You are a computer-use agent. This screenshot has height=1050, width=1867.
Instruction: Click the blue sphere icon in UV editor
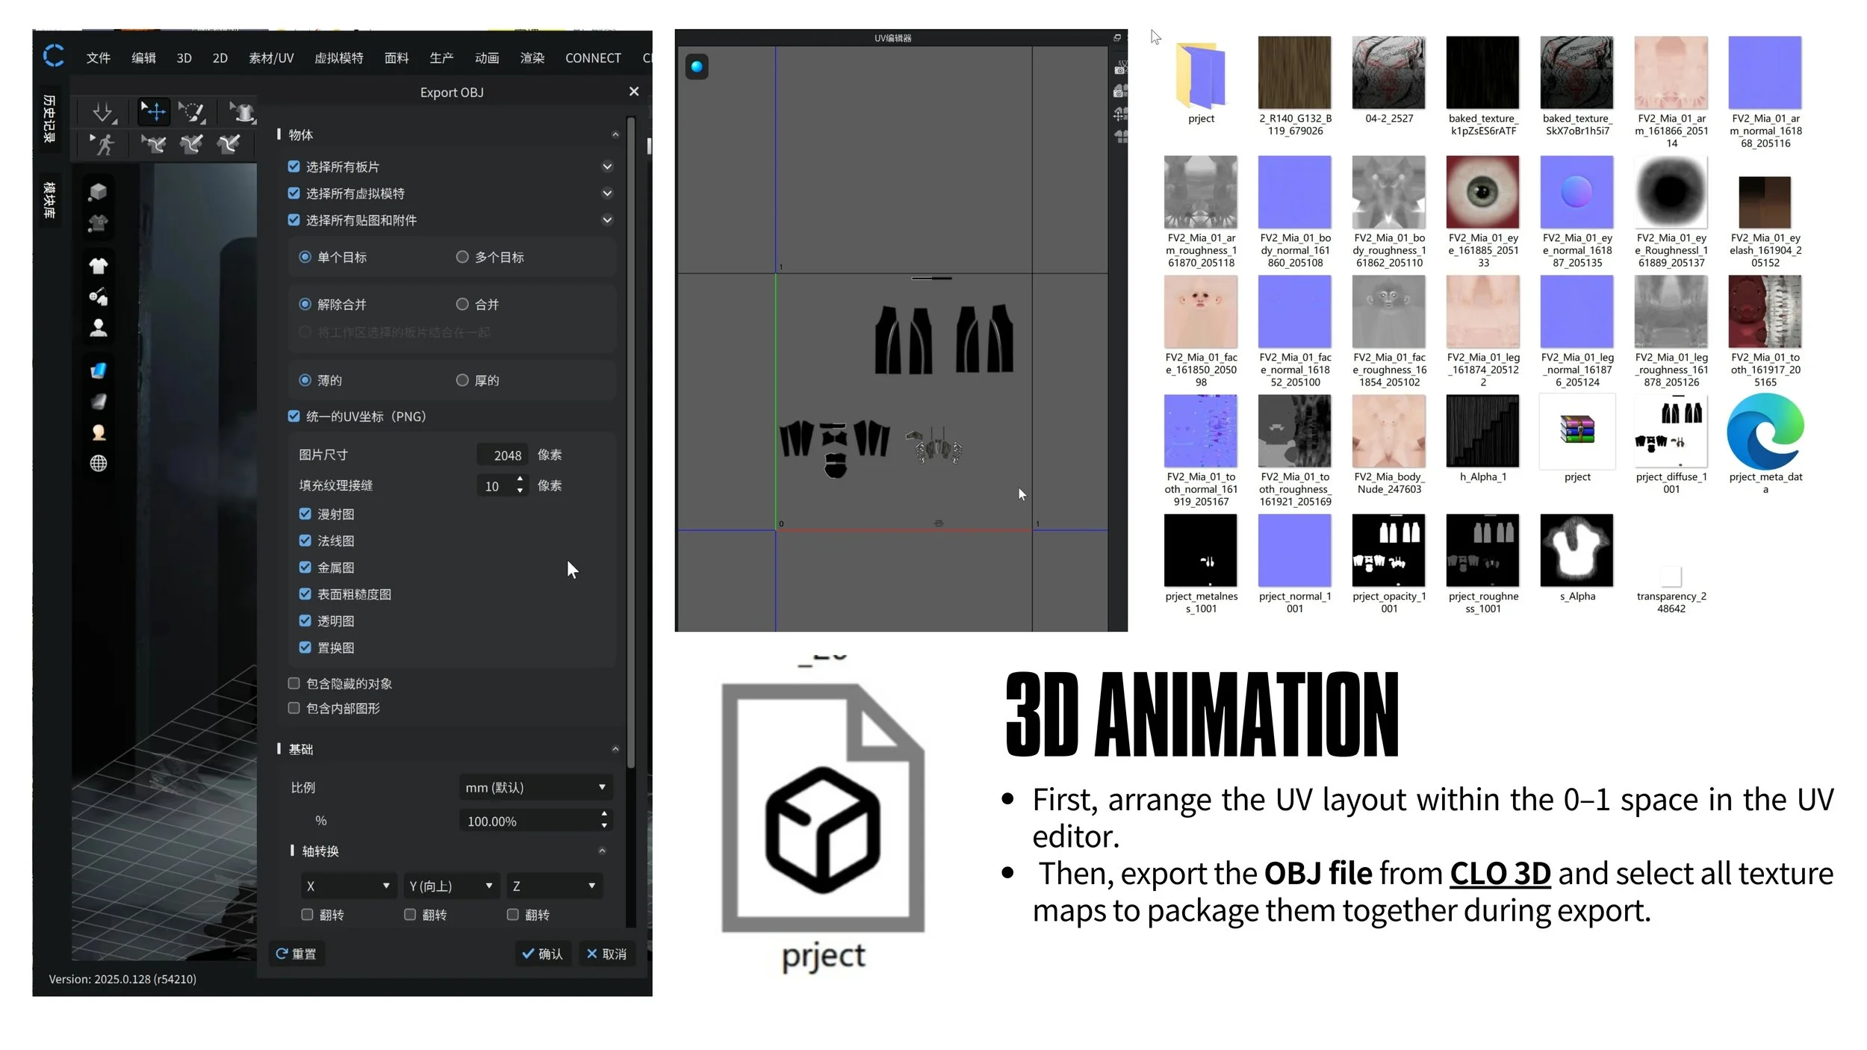click(696, 67)
